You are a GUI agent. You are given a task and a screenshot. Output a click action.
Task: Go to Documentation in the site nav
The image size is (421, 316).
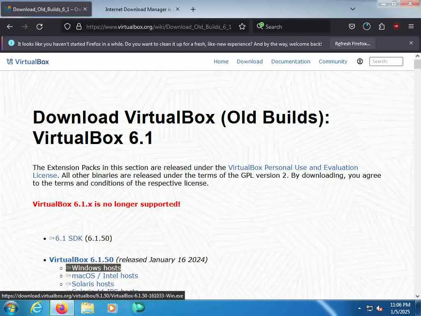[x=291, y=62]
